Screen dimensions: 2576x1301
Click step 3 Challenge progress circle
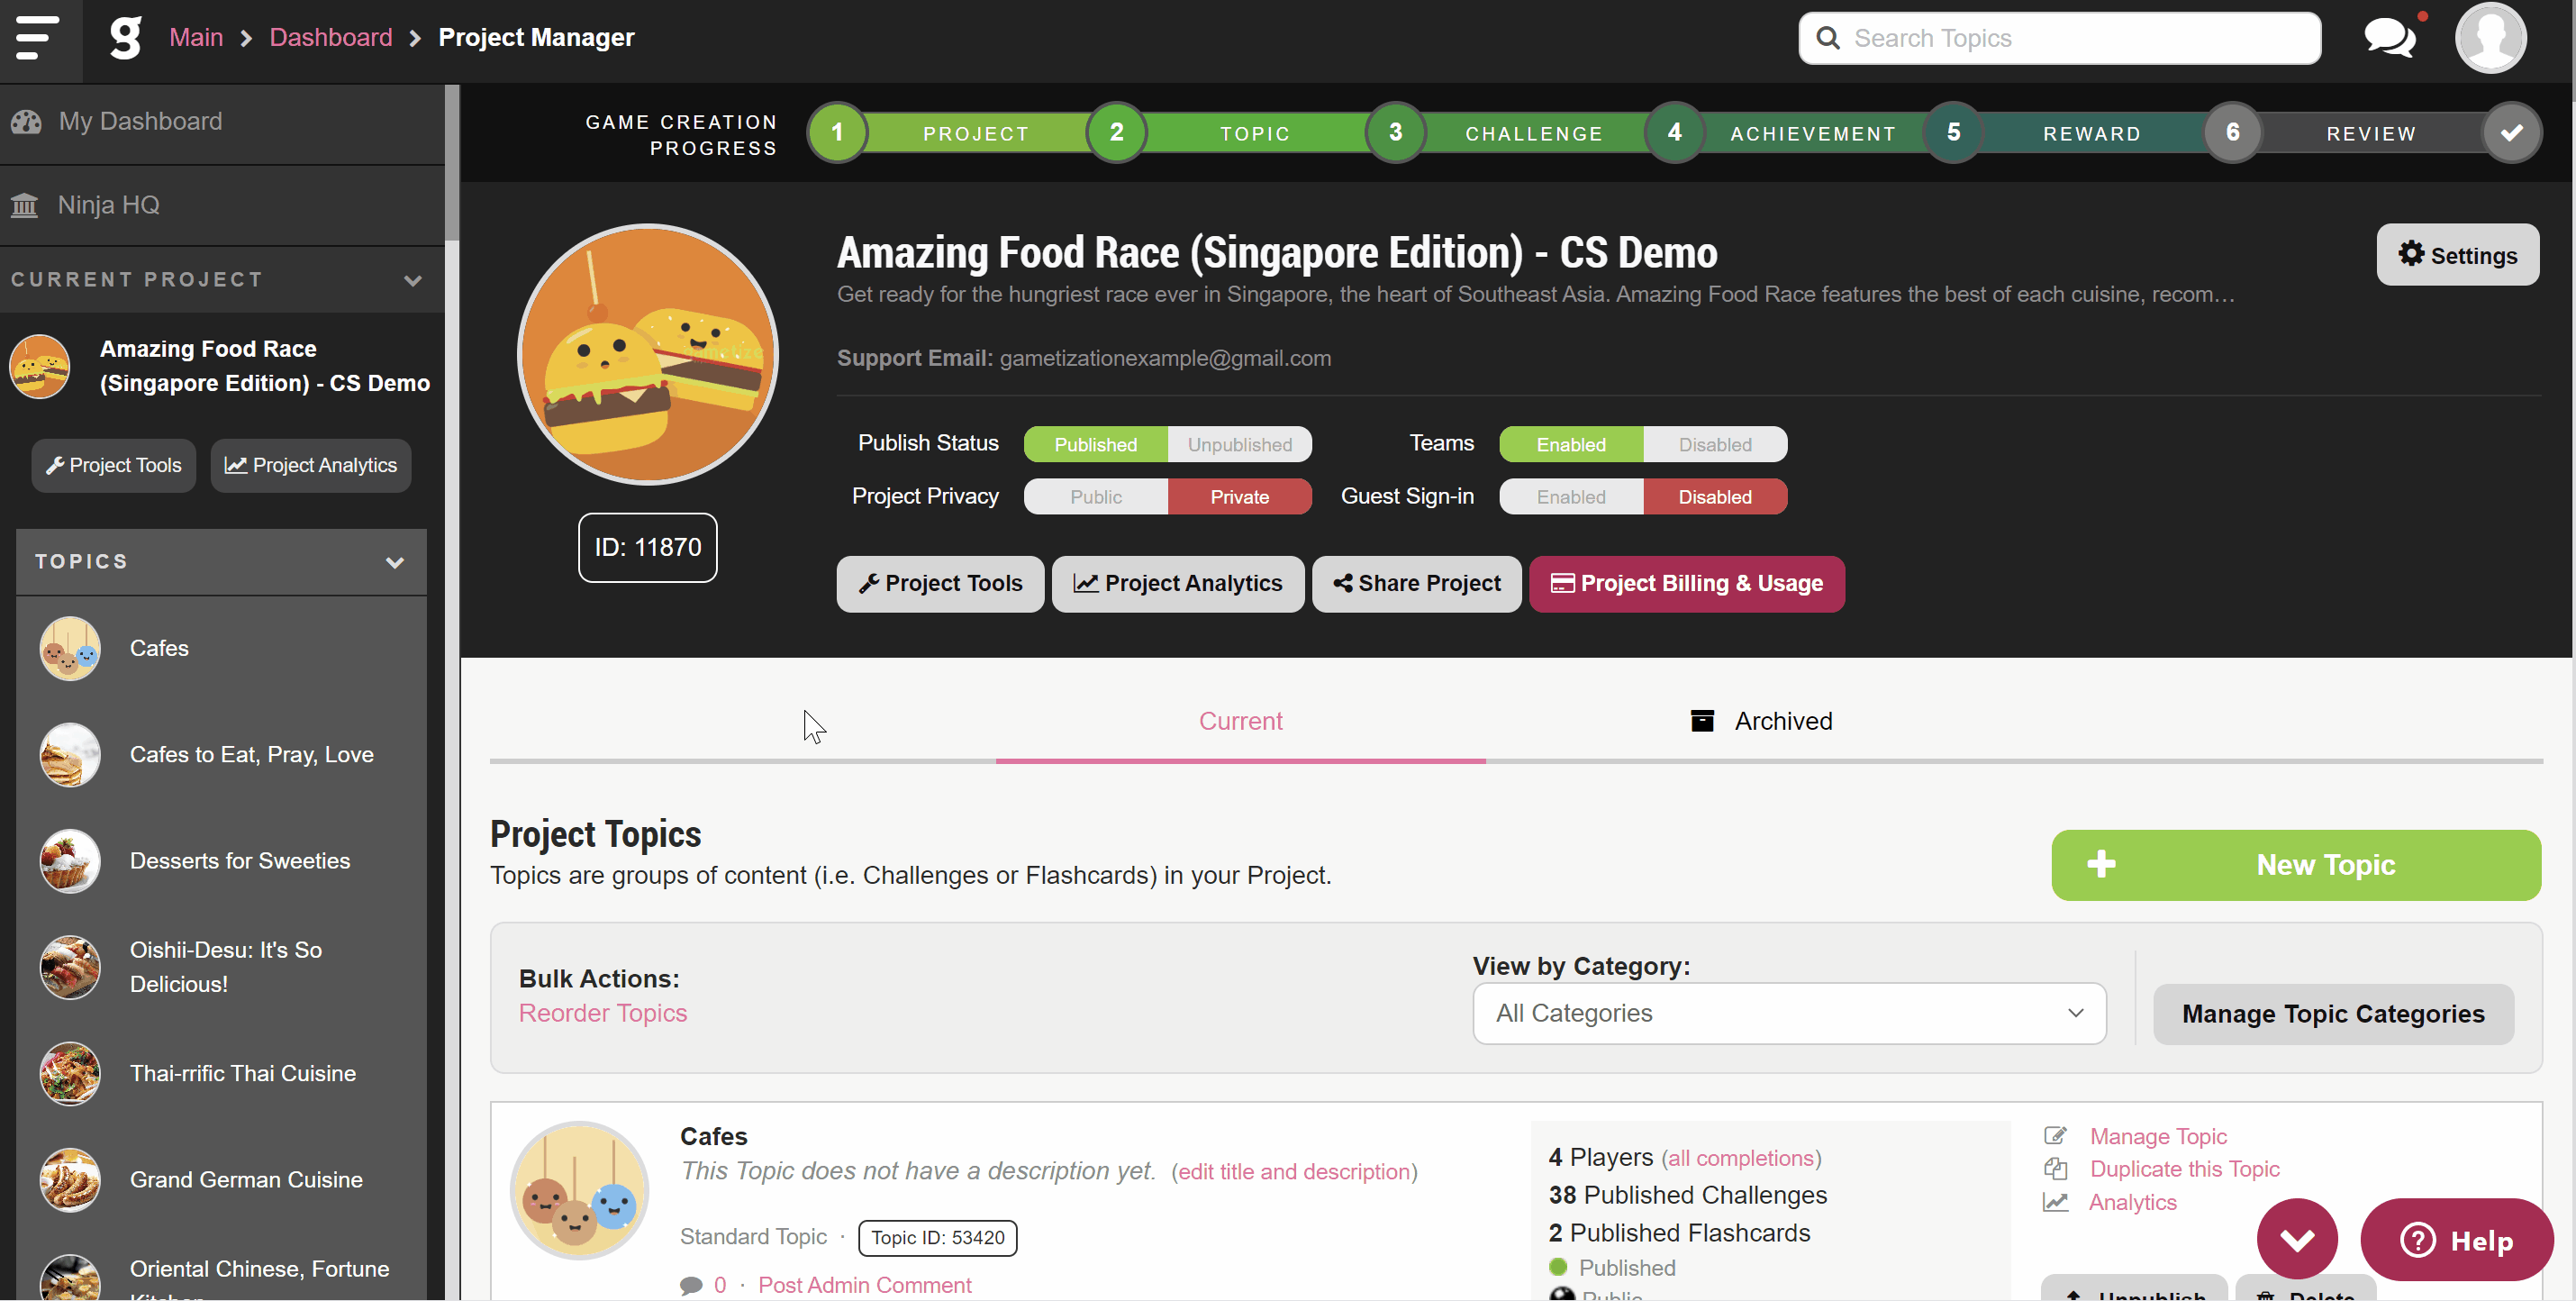(x=1395, y=132)
